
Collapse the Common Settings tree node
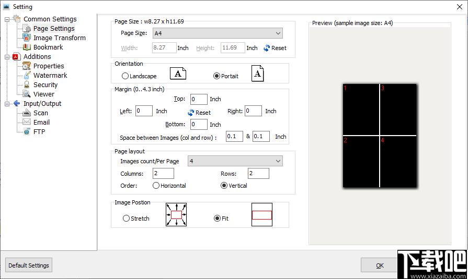[x=7, y=20]
